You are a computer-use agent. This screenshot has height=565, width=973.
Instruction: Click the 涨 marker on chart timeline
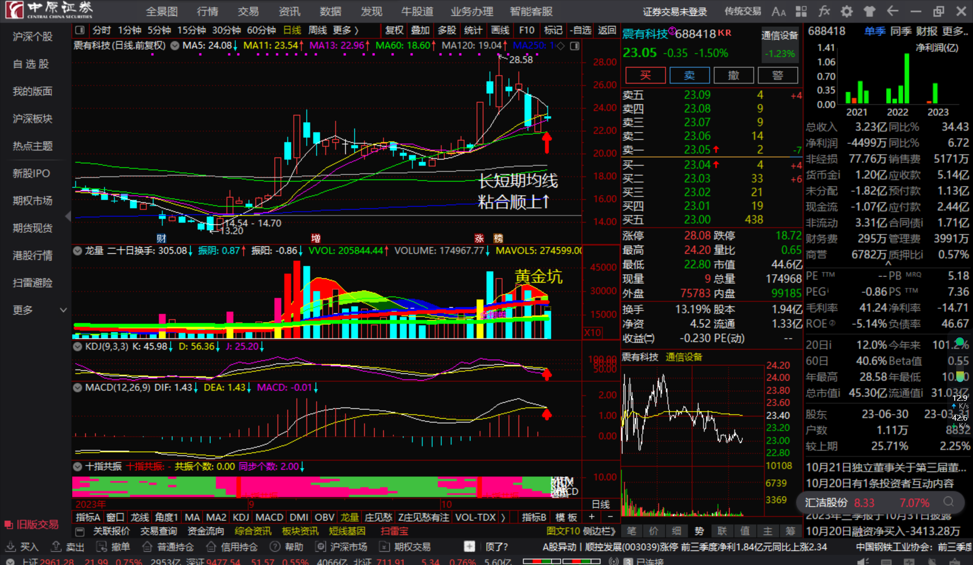point(479,238)
